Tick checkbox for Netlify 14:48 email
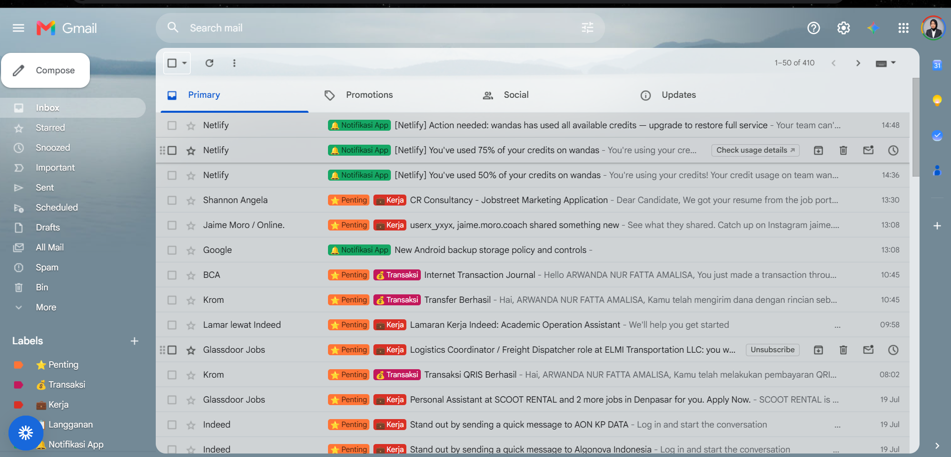This screenshot has width=951, height=457. (x=172, y=126)
